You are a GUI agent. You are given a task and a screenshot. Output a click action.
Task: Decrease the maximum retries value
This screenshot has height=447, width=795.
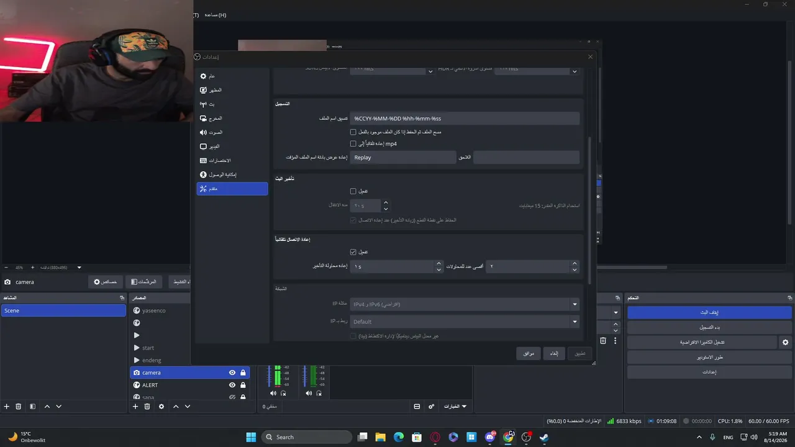pyautogui.click(x=575, y=269)
